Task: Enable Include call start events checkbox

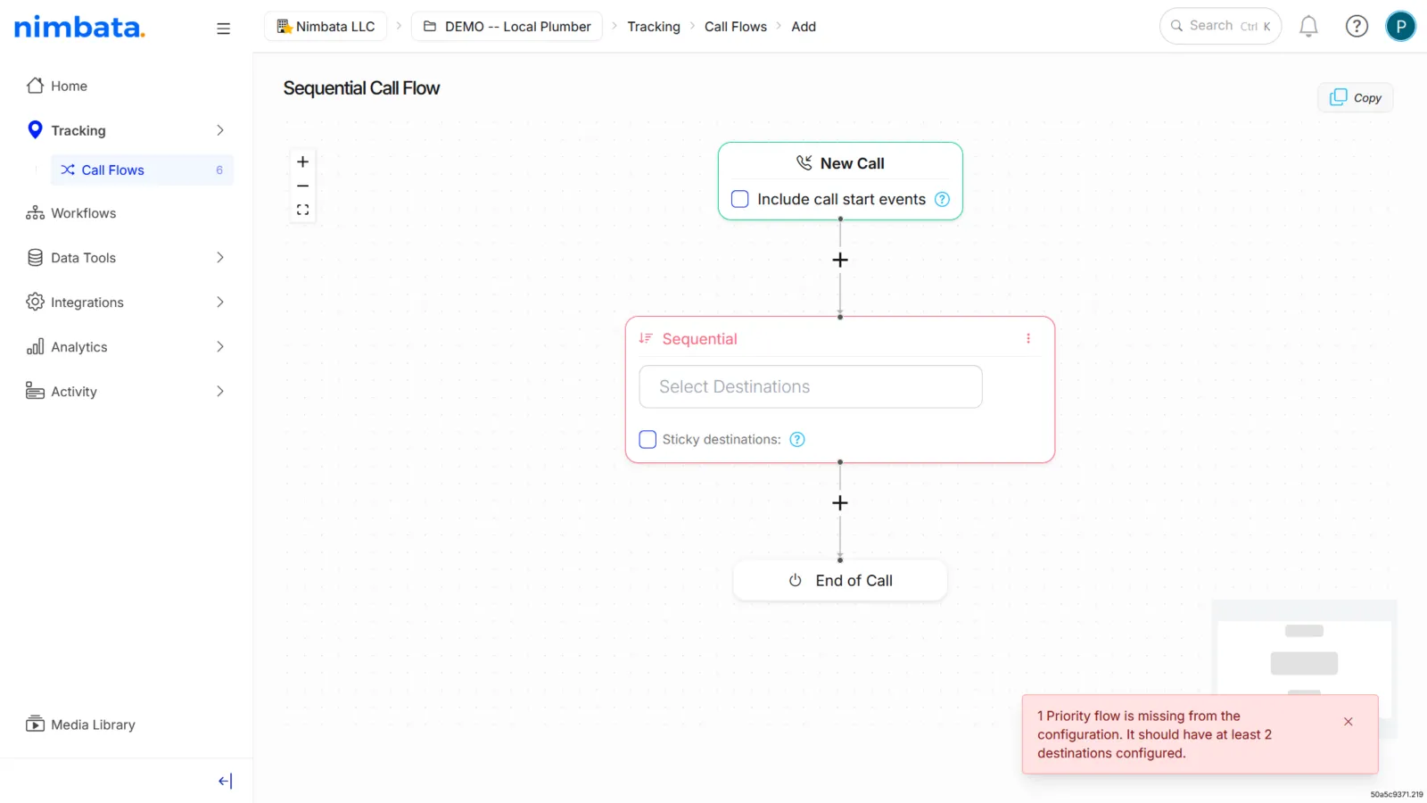Action: 740,199
